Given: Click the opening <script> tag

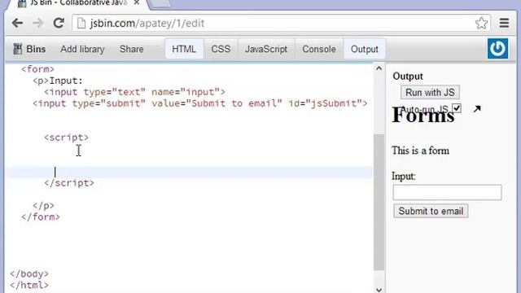Looking at the screenshot, I should 67,138.
